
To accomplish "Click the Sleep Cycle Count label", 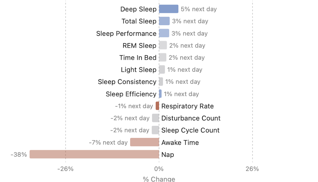I will coord(190,130).
